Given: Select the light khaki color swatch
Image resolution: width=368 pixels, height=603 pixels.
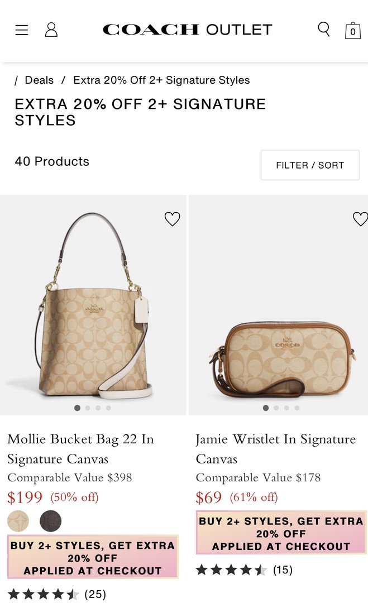Looking at the screenshot, I should 18,521.
